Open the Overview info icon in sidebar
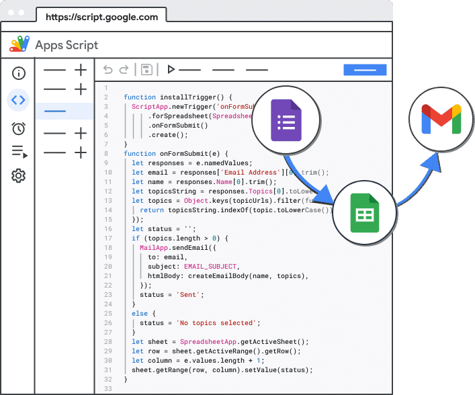This screenshot has height=395, width=475. (x=18, y=73)
